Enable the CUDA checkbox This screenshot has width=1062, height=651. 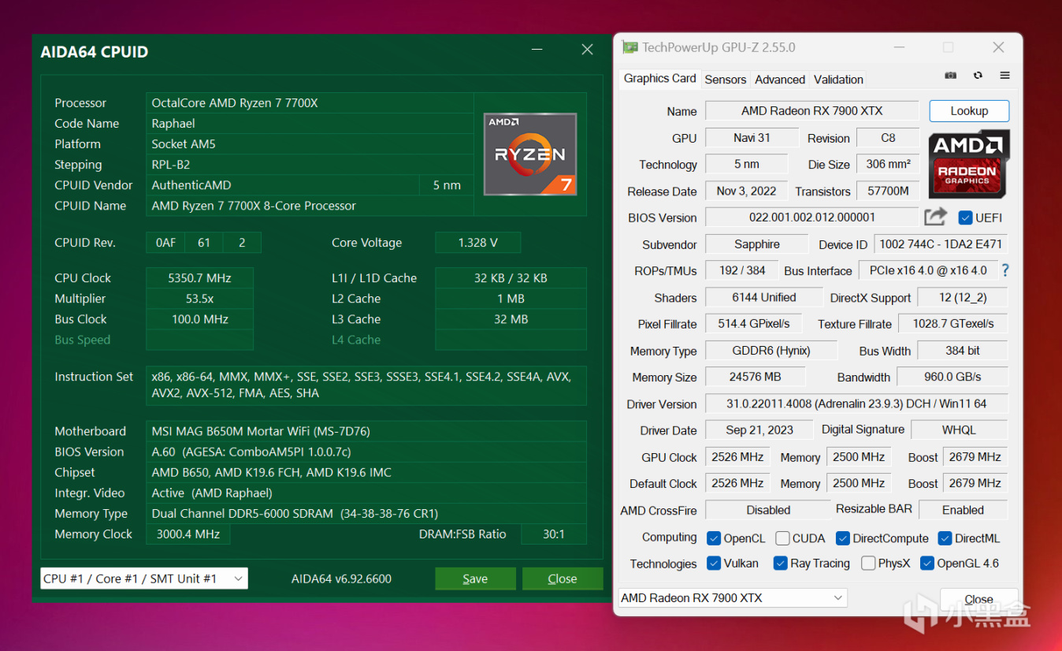[x=782, y=538]
